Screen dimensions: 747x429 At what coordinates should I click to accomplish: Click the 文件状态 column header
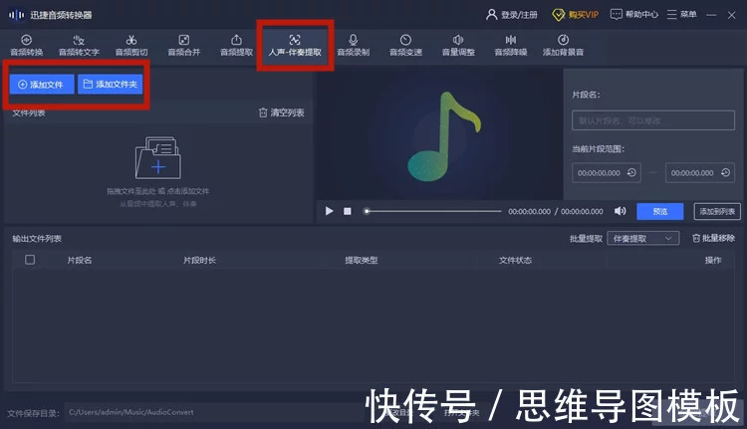tap(515, 260)
